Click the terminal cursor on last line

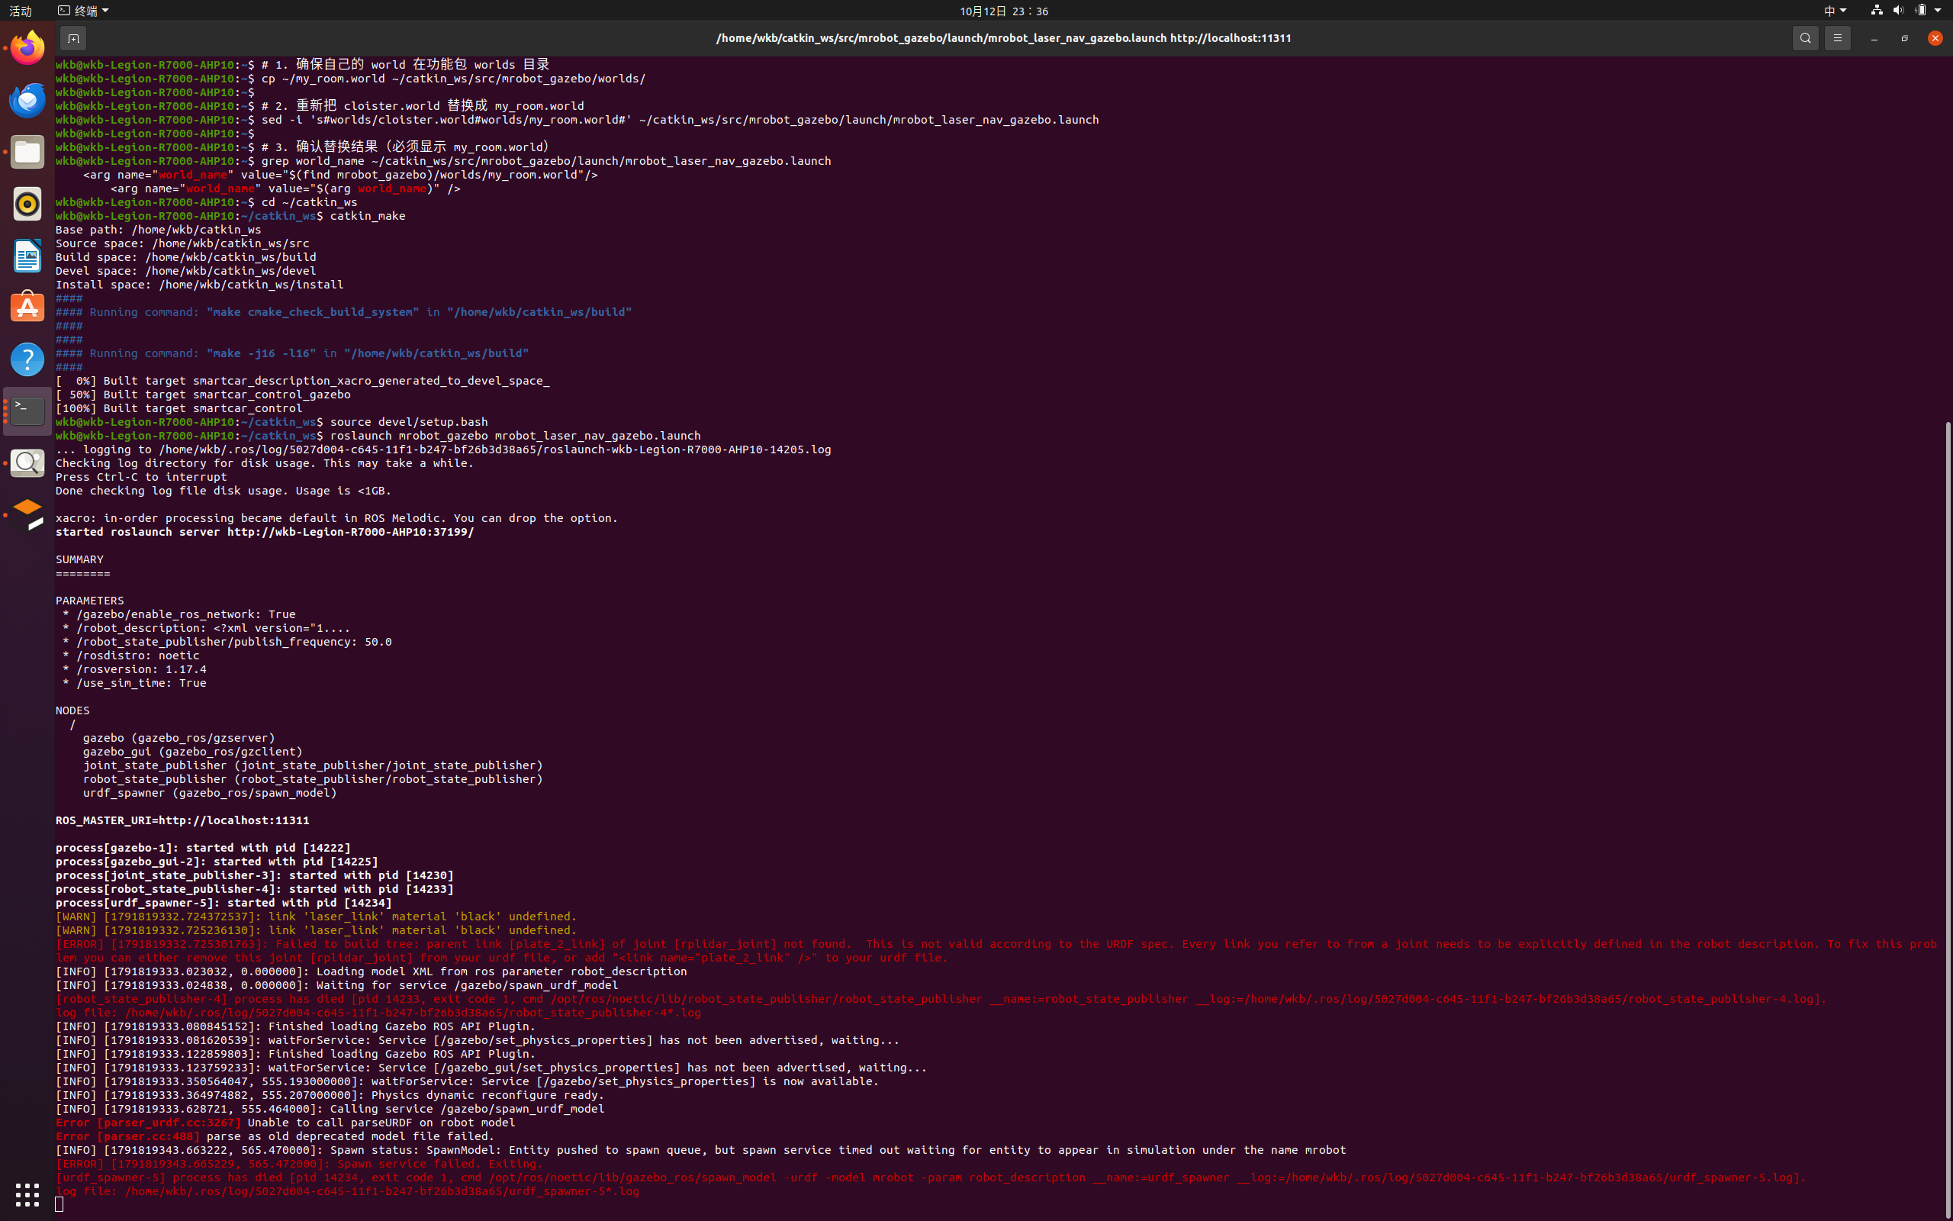pos(59,1205)
